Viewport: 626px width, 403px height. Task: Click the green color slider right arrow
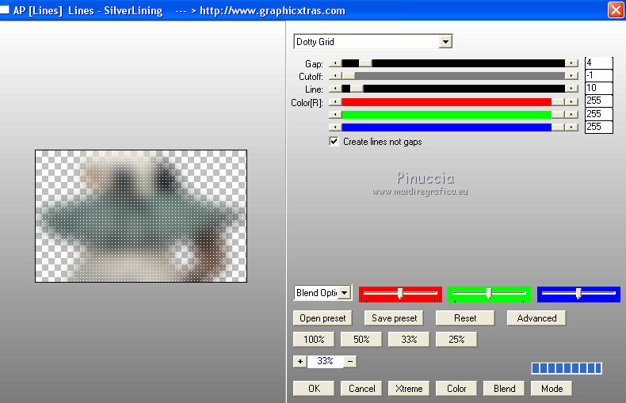[x=571, y=115]
